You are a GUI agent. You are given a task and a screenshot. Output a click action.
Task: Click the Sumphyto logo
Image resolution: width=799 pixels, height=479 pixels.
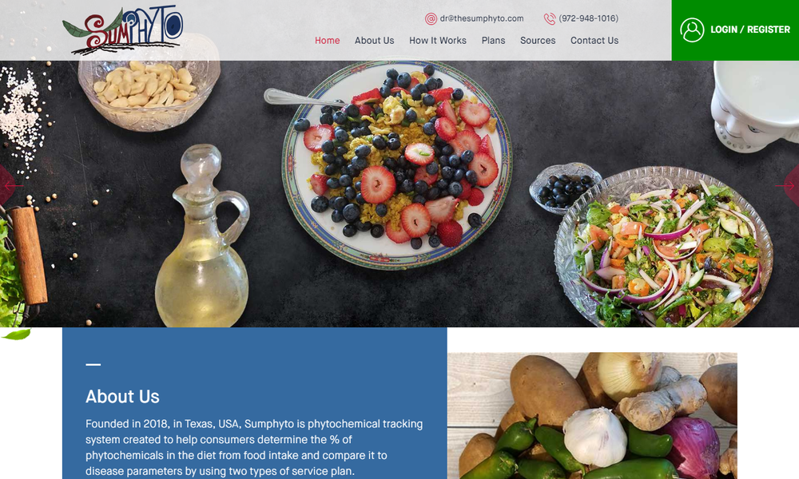123,30
